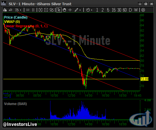Click the reset zoom arrow-box icon

(52, 10)
